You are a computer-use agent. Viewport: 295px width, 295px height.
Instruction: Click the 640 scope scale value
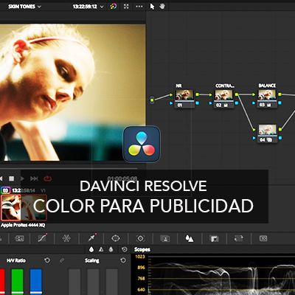pyautogui.click(x=141, y=289)
